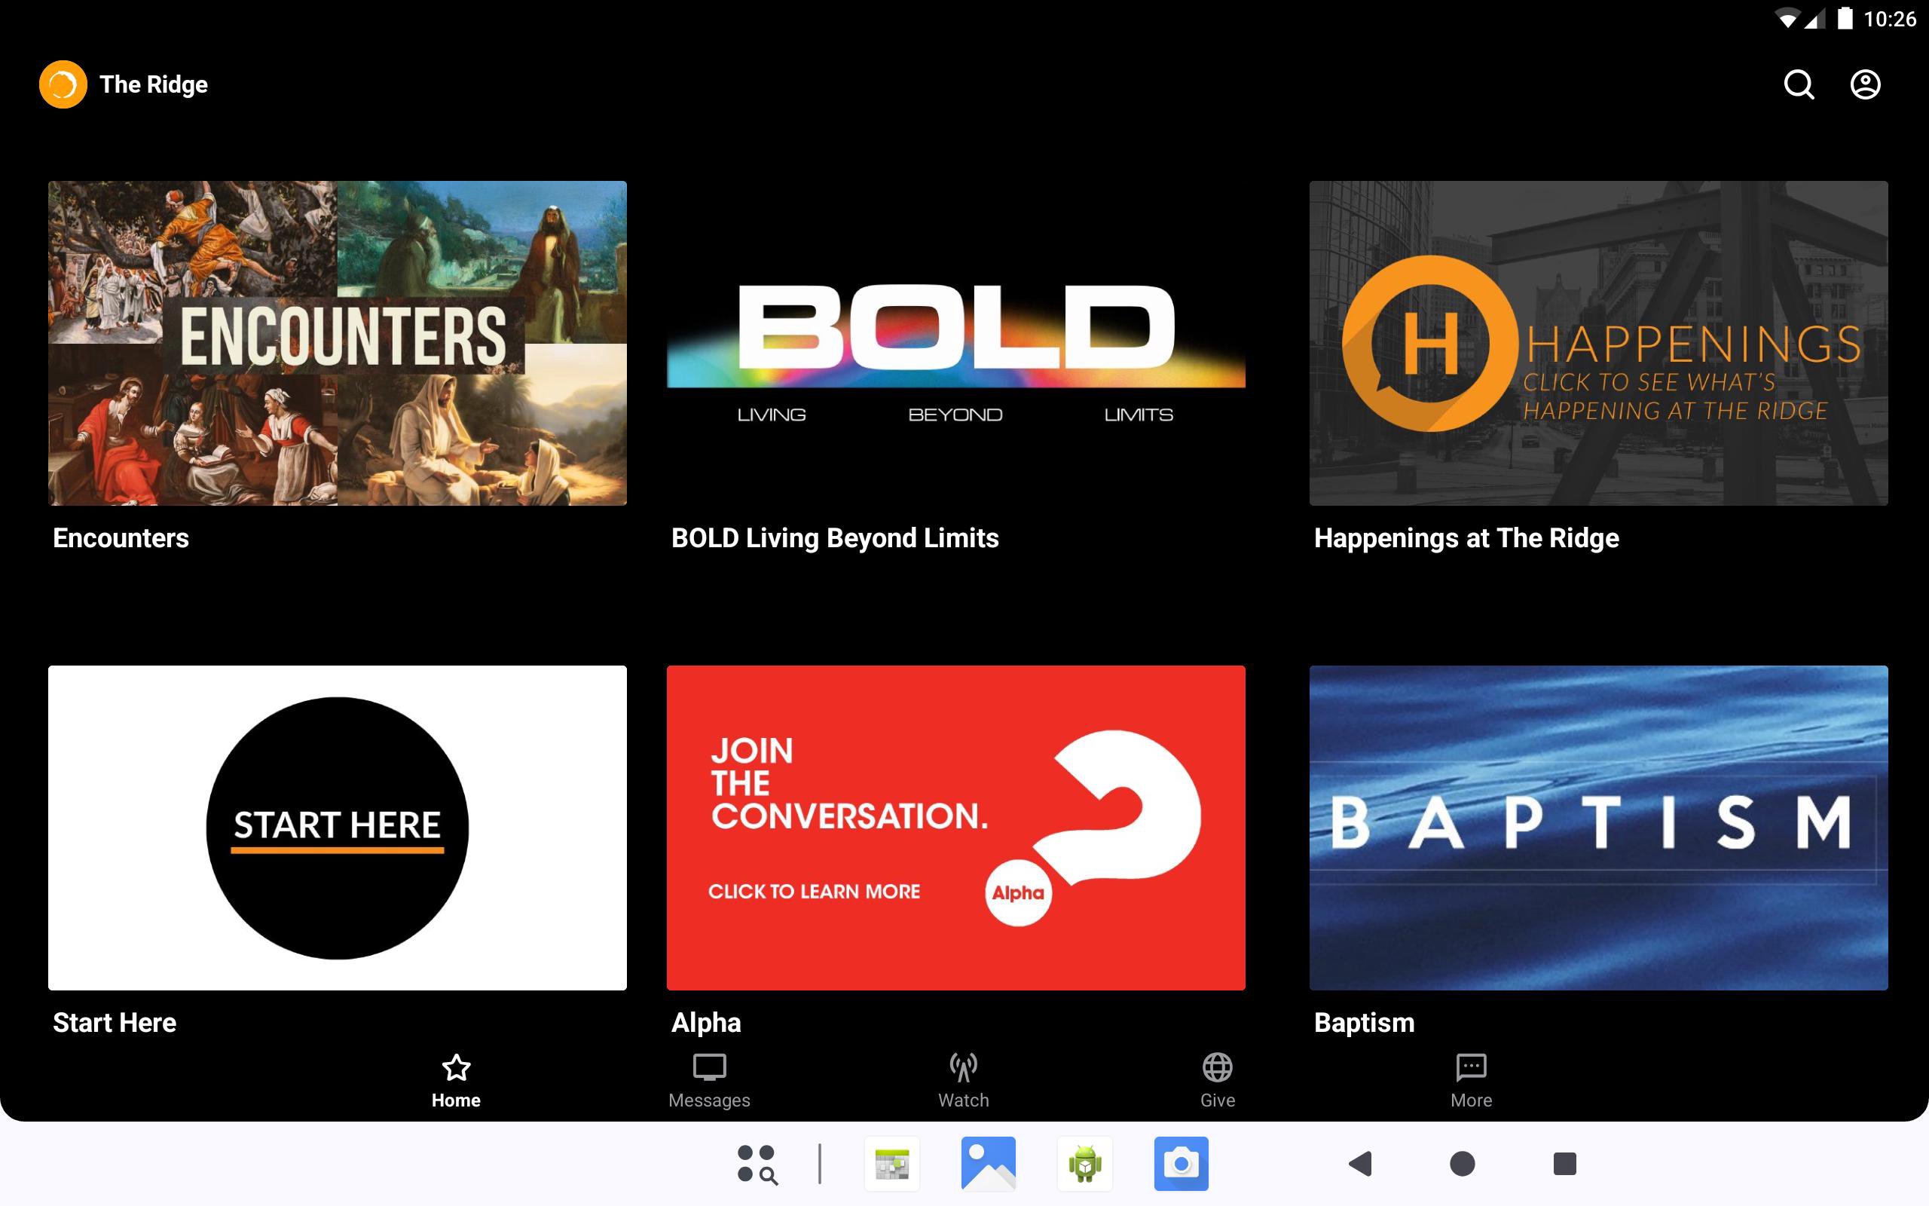Open the taskbar app drawer search icon
Viewport: 1929px width, 1206px height.
coord(757,1164)
